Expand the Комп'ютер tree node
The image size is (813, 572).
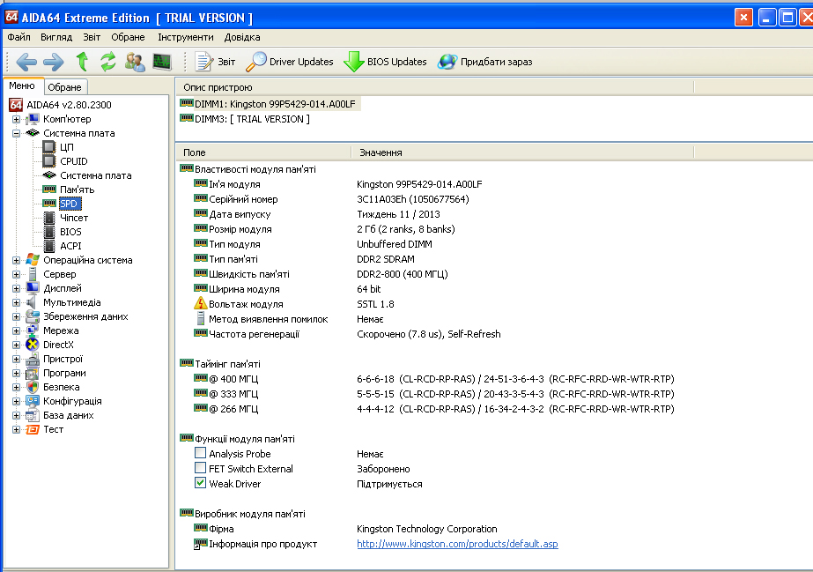tap(16, 119)
